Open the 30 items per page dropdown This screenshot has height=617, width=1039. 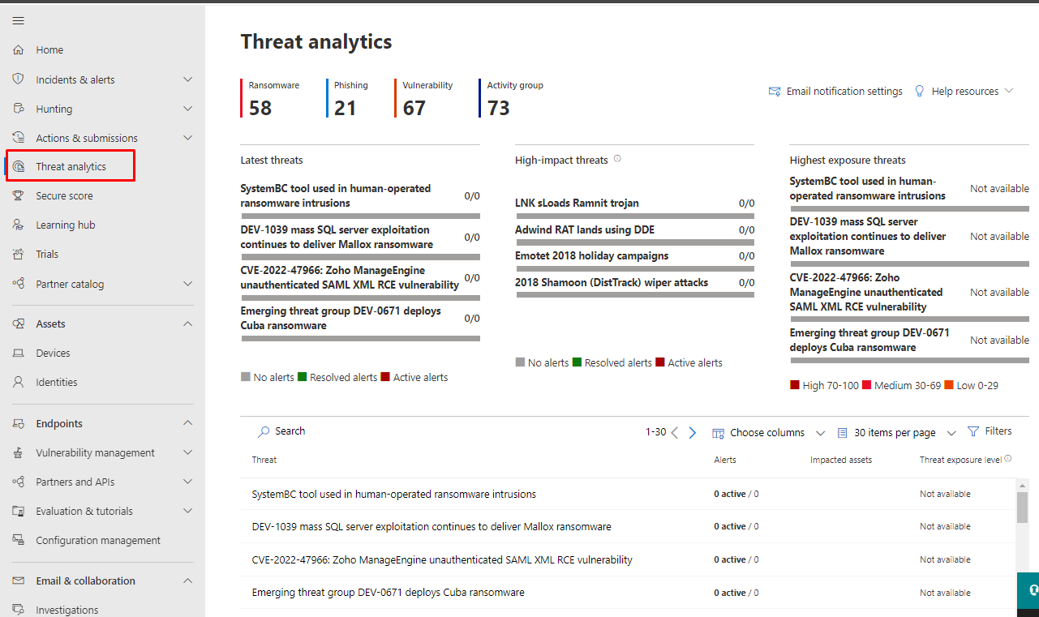coord(896,433)
